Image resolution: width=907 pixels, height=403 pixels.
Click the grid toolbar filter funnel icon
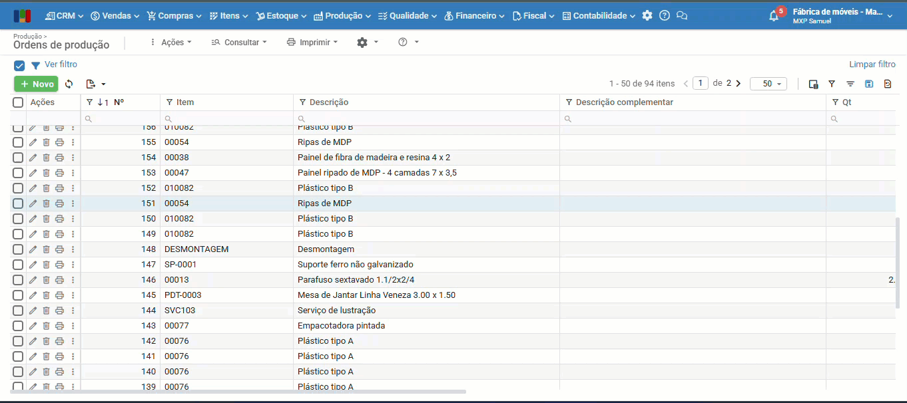[832, 84]
